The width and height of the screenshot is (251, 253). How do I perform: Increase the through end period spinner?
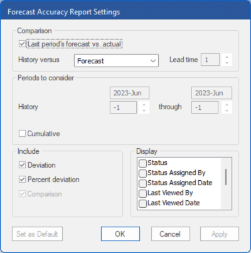[x=227, y=105]
